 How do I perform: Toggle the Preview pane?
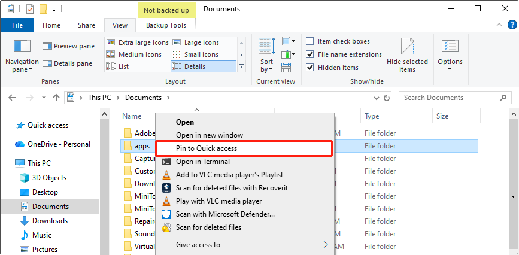tap(68, 46)
